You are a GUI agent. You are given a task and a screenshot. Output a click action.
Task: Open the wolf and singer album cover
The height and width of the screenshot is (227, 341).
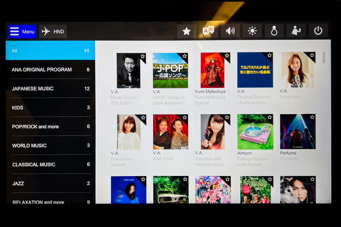pyautogui.click(x=298, y=190)
